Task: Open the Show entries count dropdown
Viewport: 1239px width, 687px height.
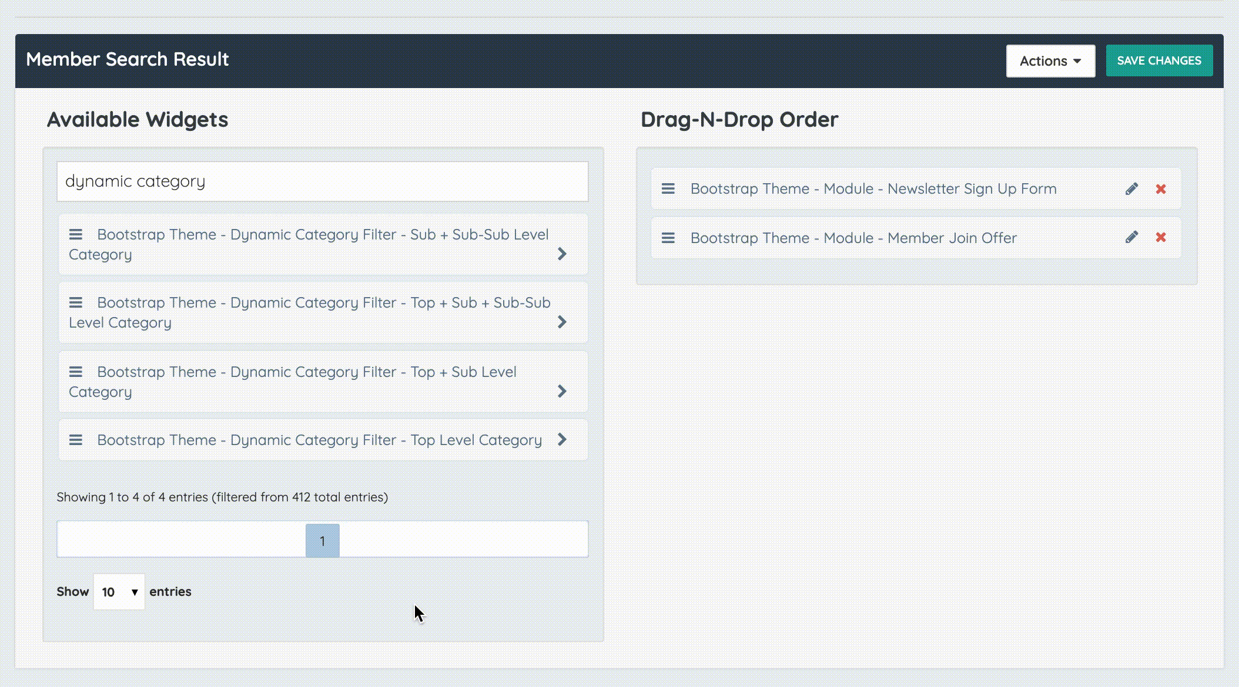Action: pyautogui.click(x=119, y=592)
